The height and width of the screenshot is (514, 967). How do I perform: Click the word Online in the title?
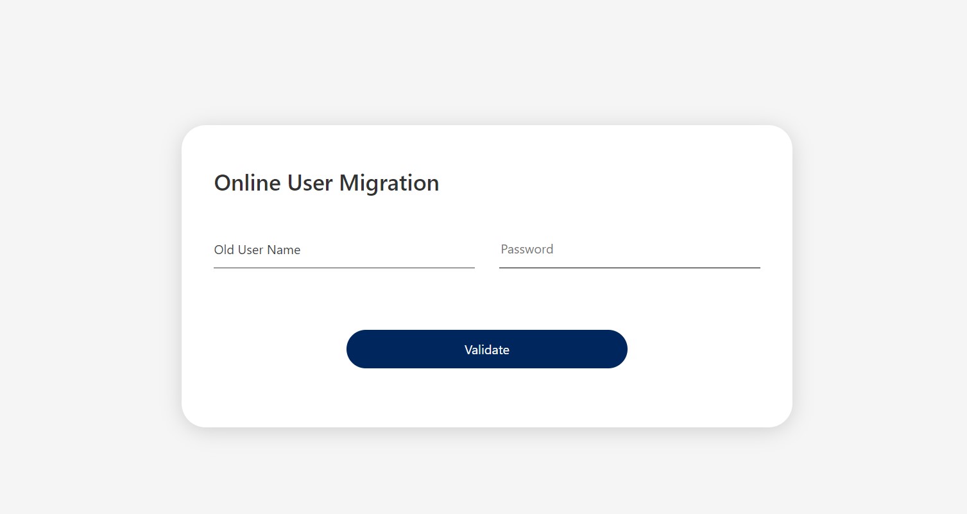(247, 183)
